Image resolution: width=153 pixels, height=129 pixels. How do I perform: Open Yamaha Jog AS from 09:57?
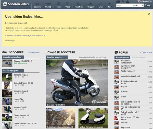(x=21, y=91)
